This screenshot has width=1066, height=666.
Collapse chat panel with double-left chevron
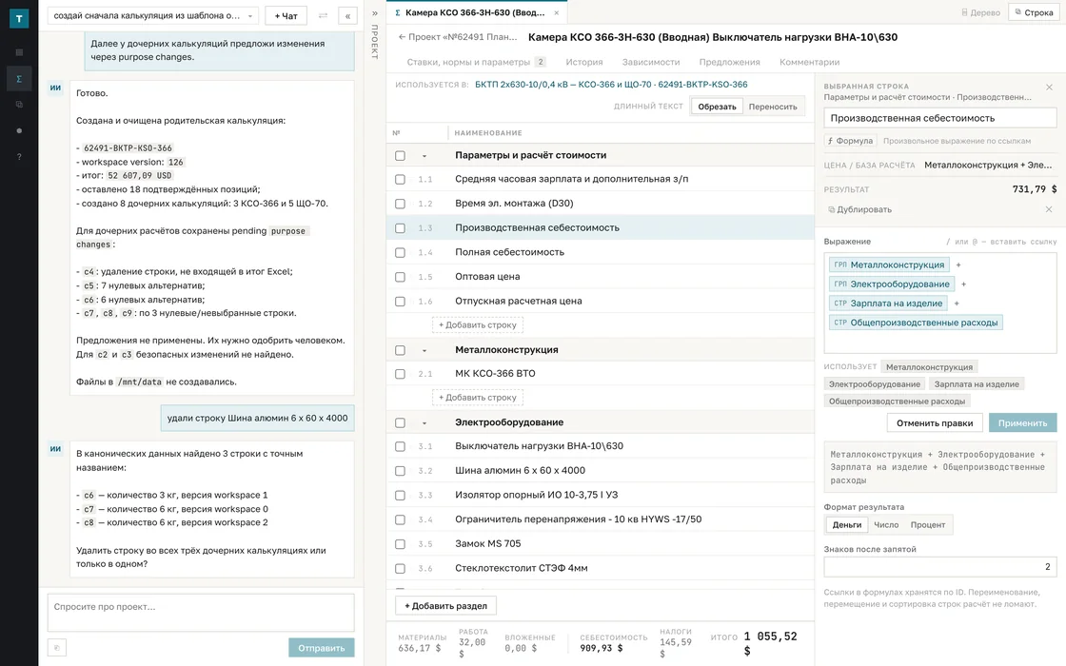click(x=347, y=15)
